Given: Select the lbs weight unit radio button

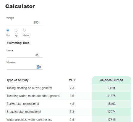Looking at the screenshot, I should pyautogui.click(x=8, y=30).
